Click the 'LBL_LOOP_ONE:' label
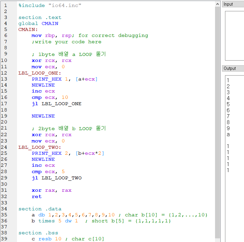The height and width of the screenshot is (242, 244). 40,73
